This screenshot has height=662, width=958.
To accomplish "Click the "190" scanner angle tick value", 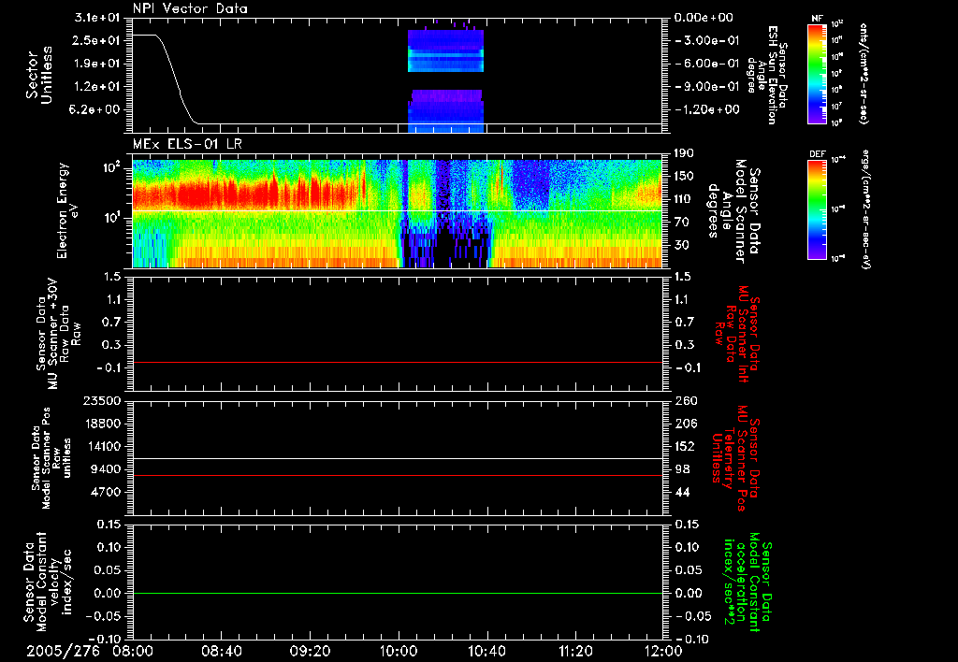I will (684, 152).
